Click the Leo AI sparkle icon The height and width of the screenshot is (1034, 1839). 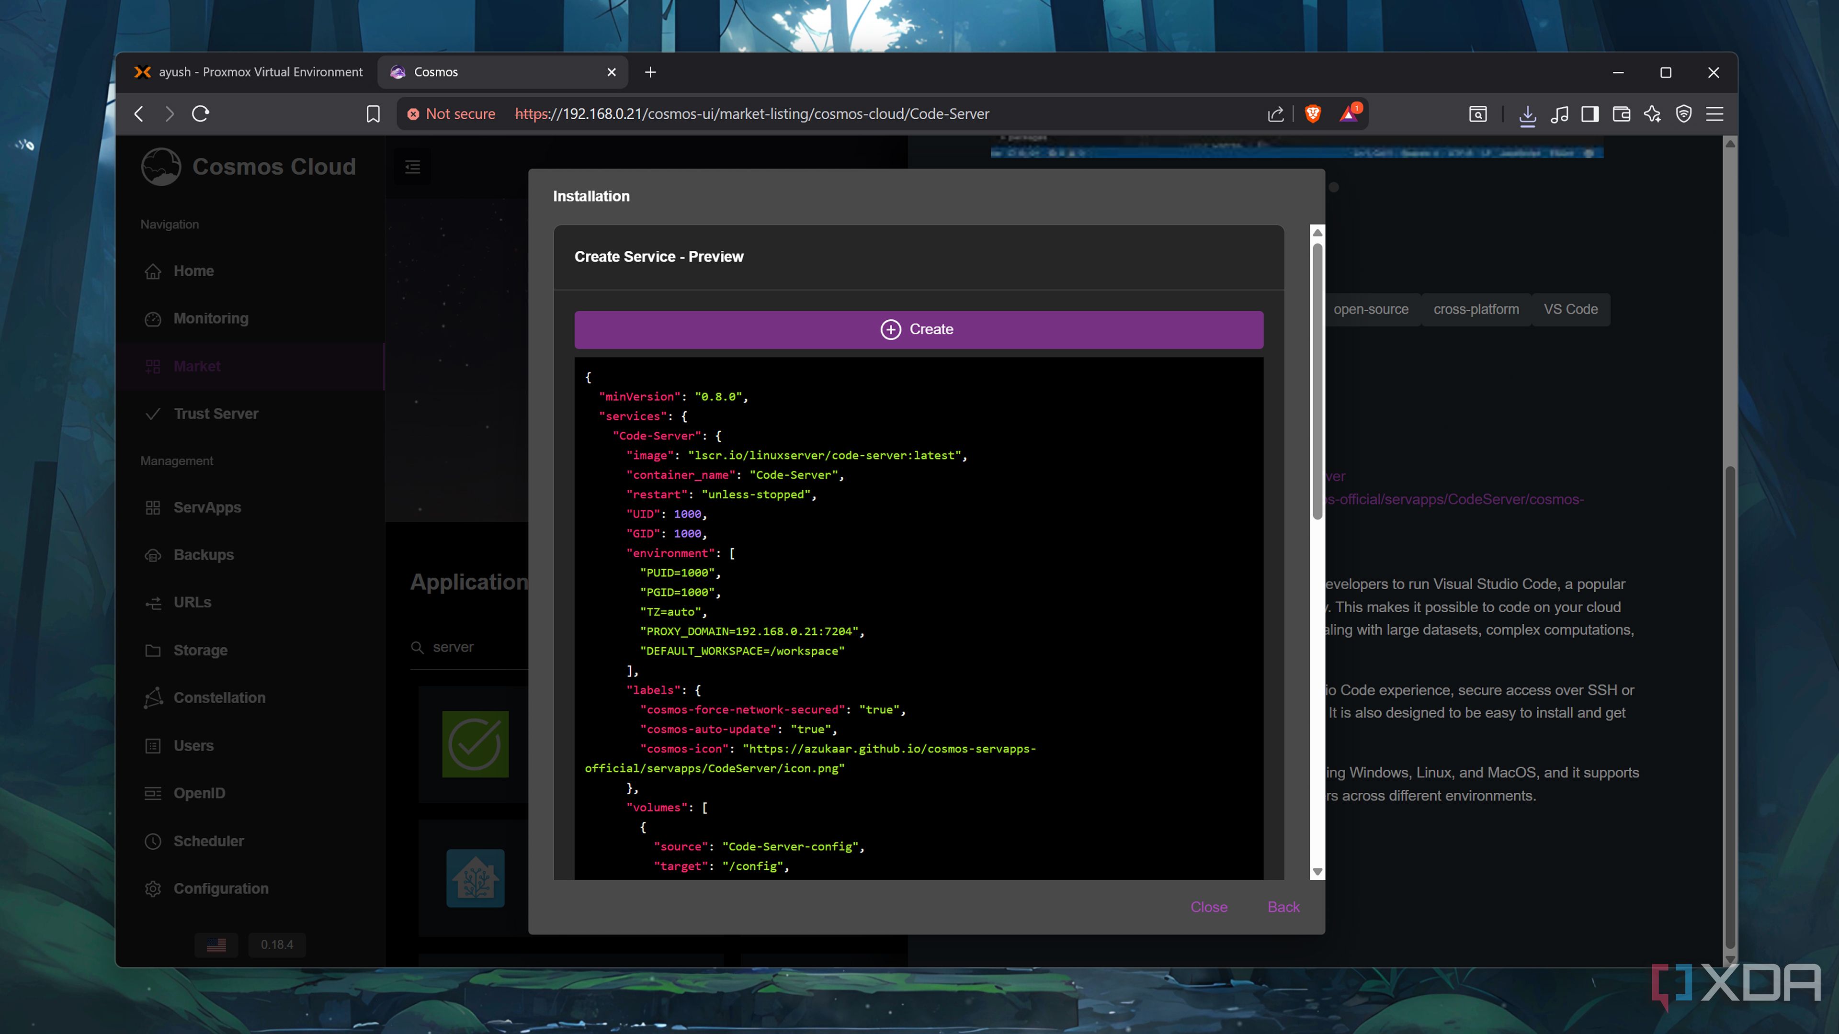click(1652, 114)
